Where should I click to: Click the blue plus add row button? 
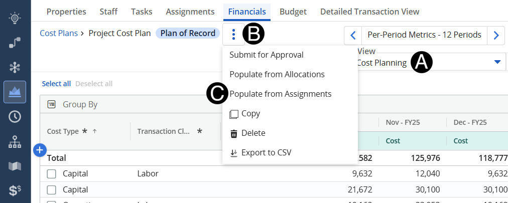(x=40, y=149)
